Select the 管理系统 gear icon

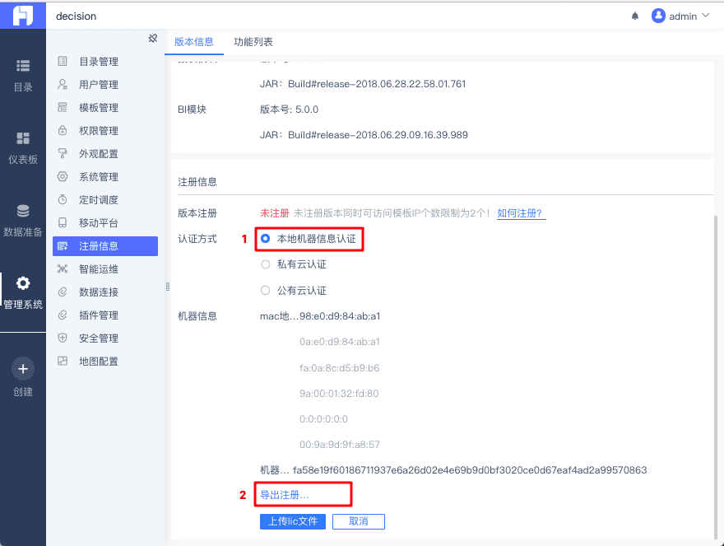[23, 283]
